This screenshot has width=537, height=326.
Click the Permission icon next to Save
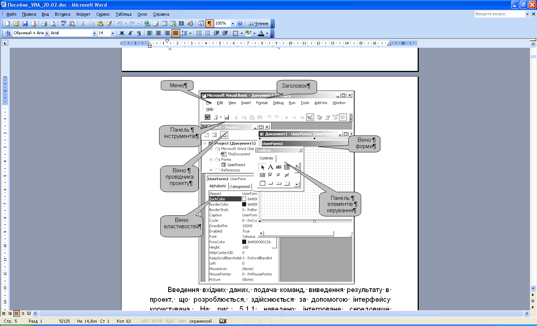pos(34,23)
